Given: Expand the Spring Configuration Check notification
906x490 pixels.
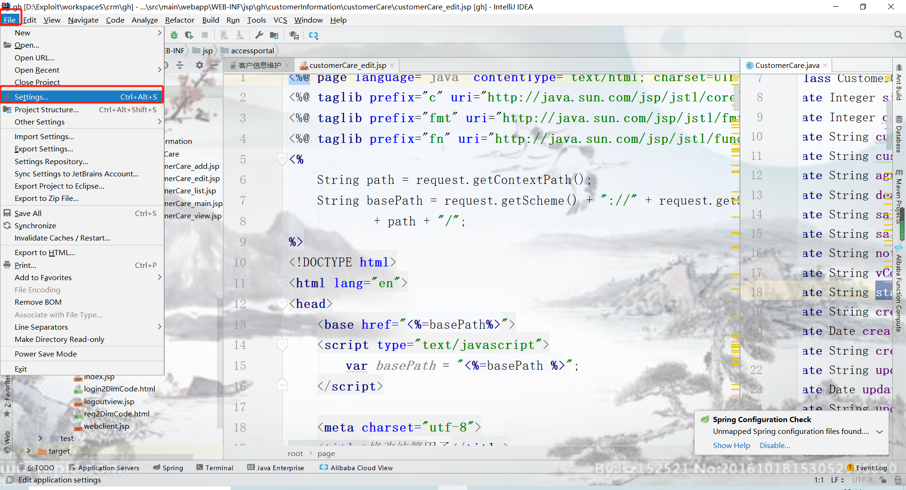Looking at the screenshot, I should pos(880,432).
